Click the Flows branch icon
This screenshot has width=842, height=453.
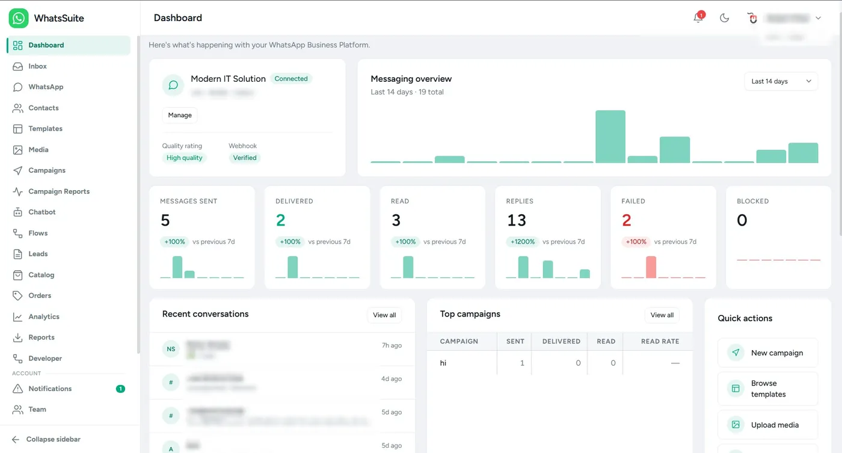coord(18,233)
